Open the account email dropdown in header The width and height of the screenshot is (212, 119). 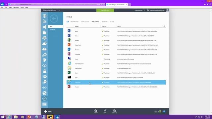pos(157,10)
